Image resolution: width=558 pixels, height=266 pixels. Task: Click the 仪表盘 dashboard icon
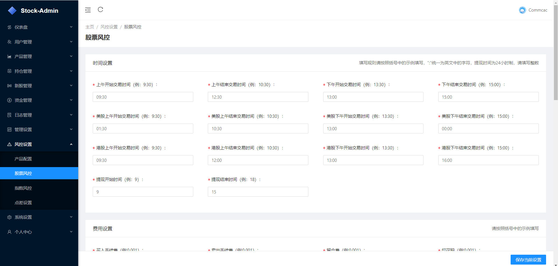tap(9, 27)
